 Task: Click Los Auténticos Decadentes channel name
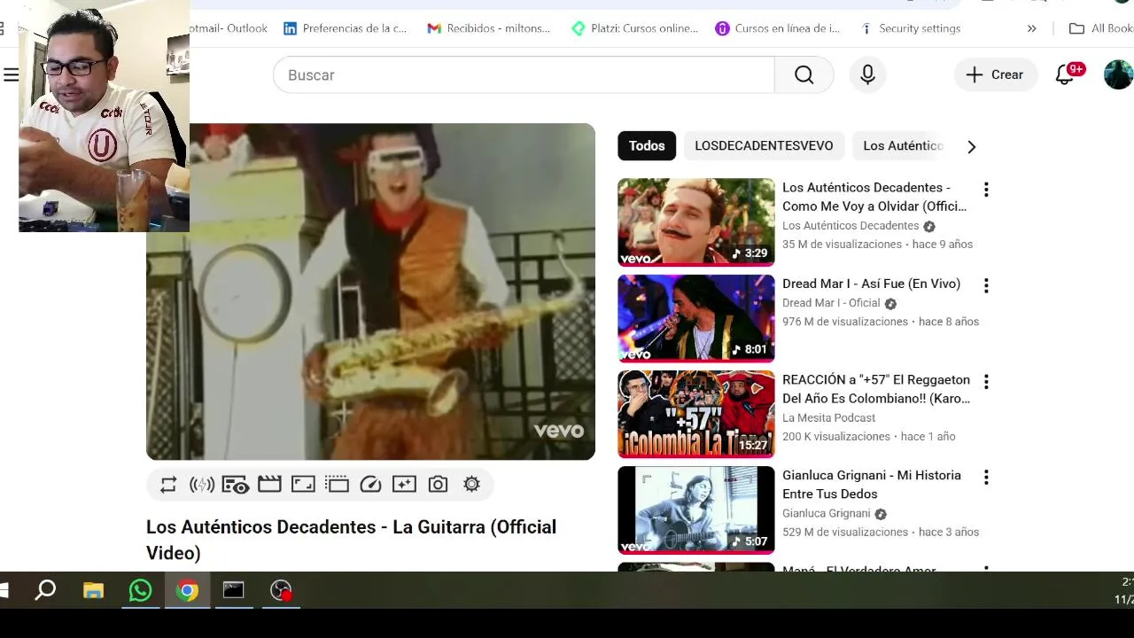(x=850, y=226)
